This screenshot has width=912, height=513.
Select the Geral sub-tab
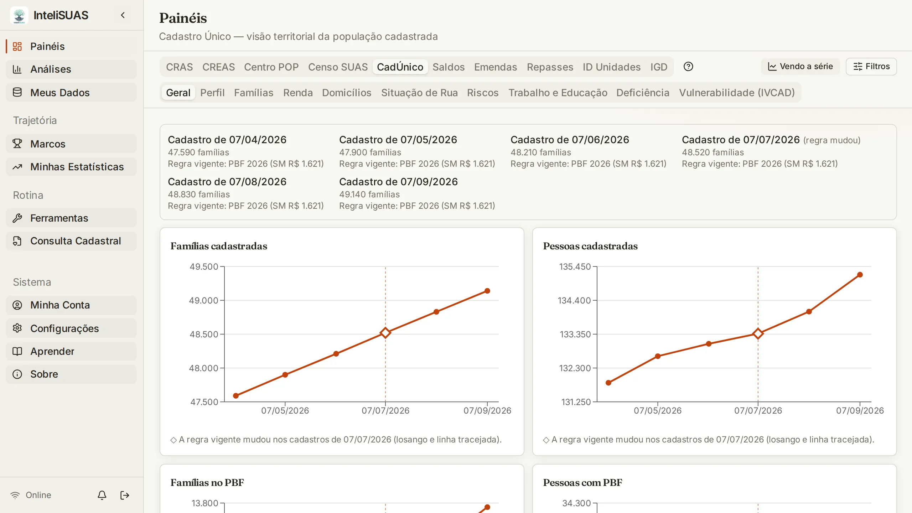pos(178,93)
